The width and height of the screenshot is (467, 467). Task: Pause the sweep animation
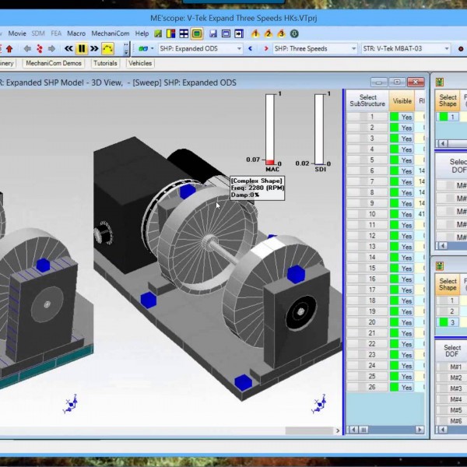point(81,48)
